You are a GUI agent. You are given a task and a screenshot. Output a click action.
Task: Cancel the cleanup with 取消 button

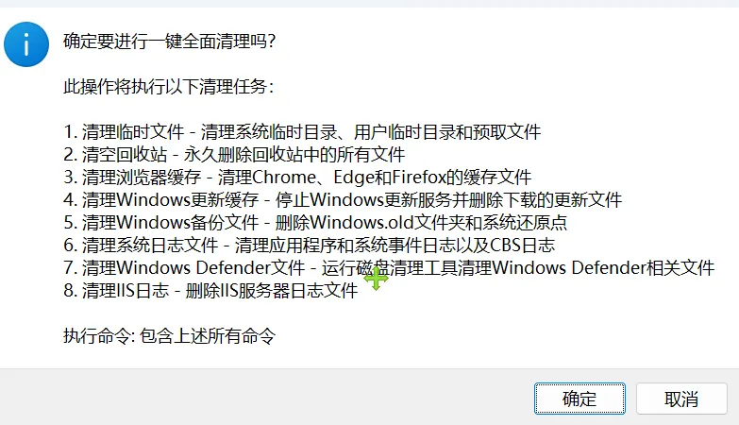click(x=681, y=399)
